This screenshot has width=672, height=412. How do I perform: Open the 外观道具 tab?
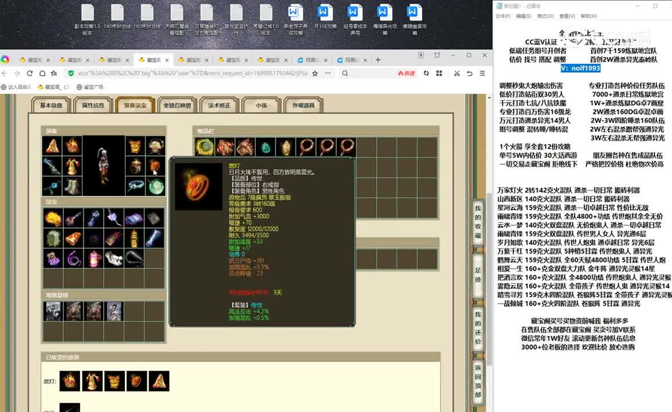pyautogui.click(x=303, y=105)
